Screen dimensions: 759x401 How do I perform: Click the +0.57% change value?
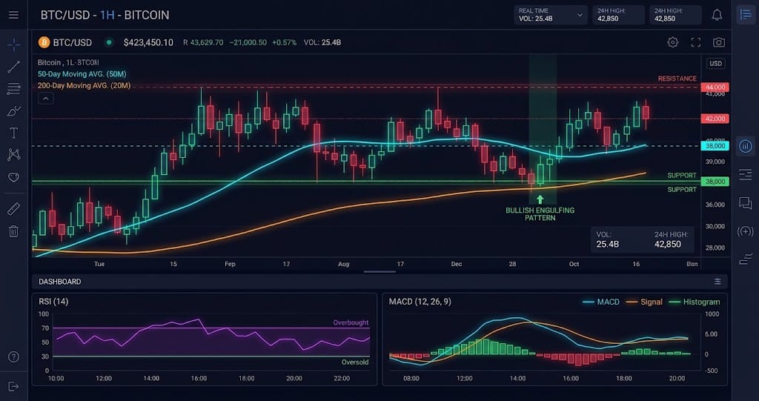point(284,42)
